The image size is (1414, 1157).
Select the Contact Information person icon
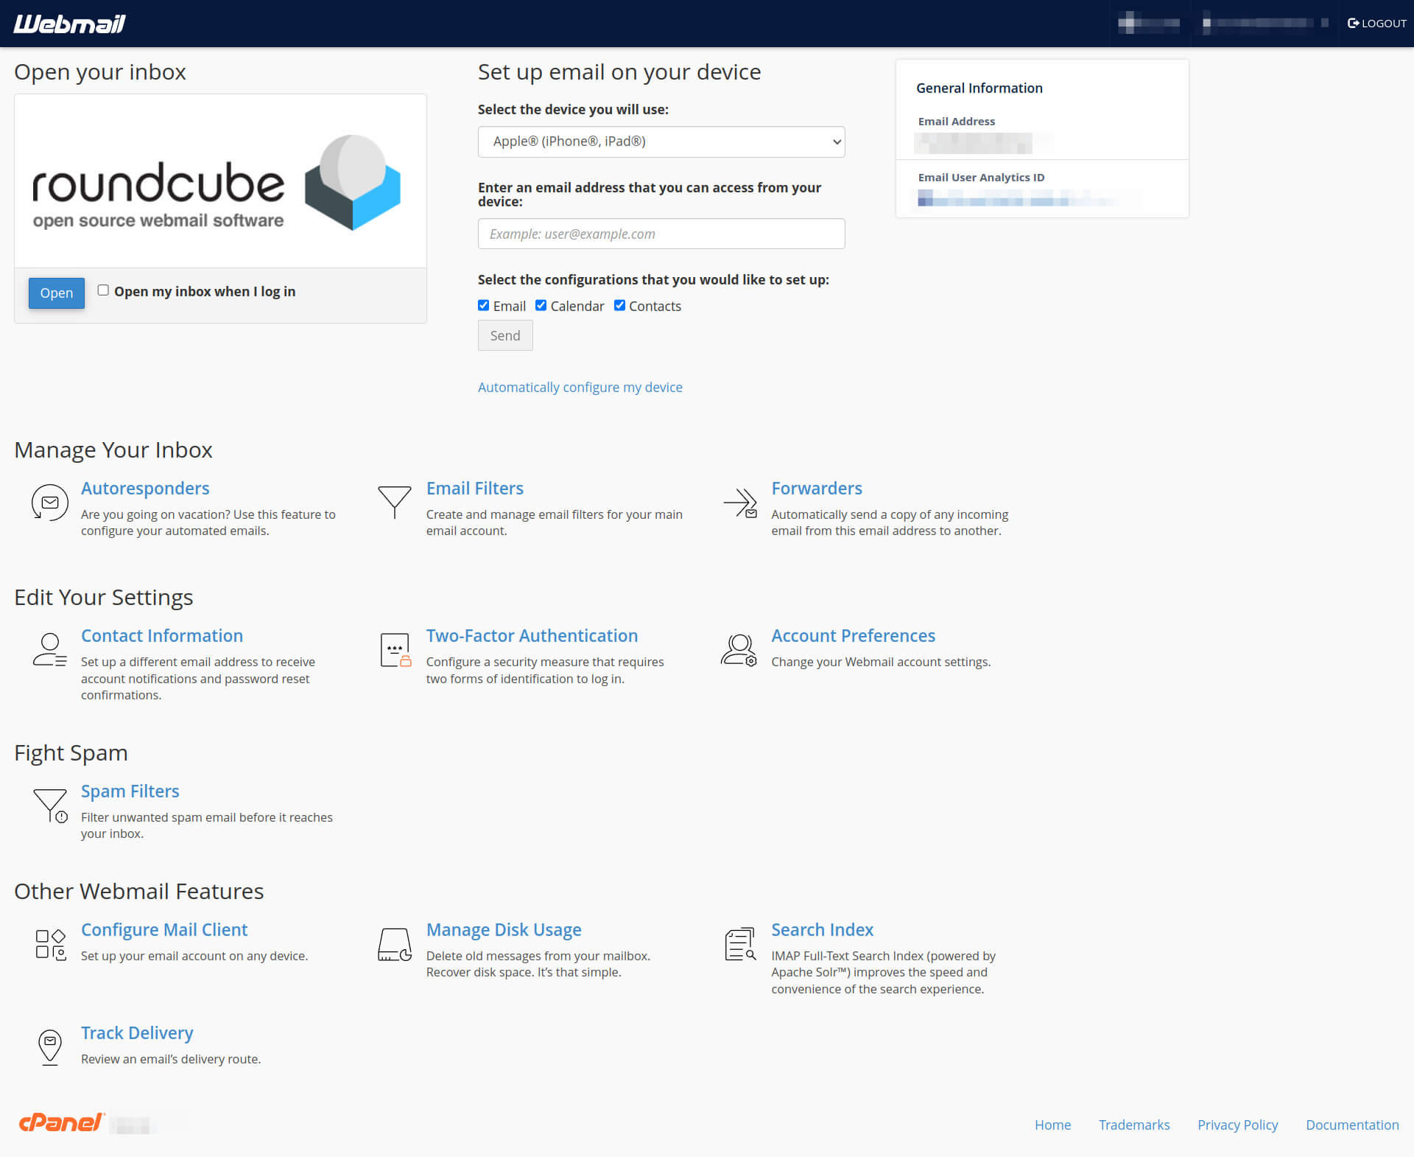pos(49,650)
